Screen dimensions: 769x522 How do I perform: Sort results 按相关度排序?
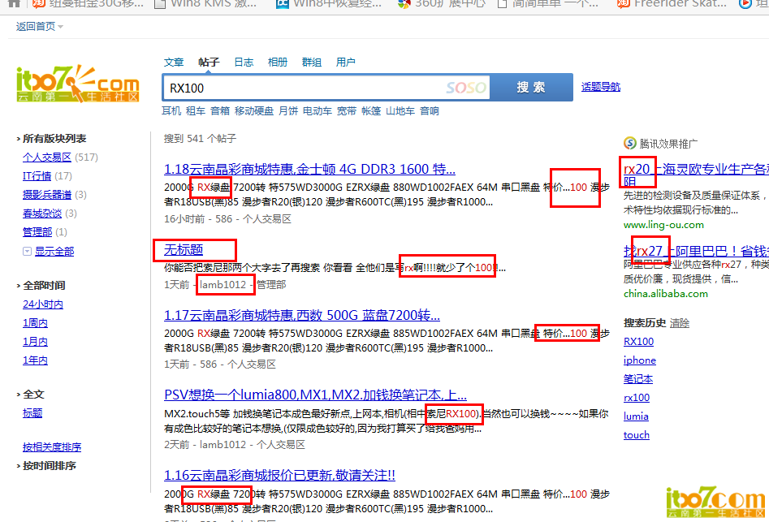pos(52,447)
